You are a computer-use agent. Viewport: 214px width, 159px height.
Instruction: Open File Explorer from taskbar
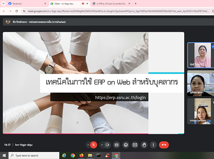[x=90, y=155]
